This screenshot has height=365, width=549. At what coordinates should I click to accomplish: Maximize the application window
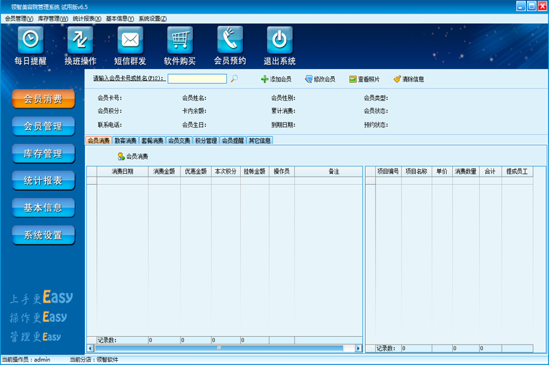[x=532, y=6]
